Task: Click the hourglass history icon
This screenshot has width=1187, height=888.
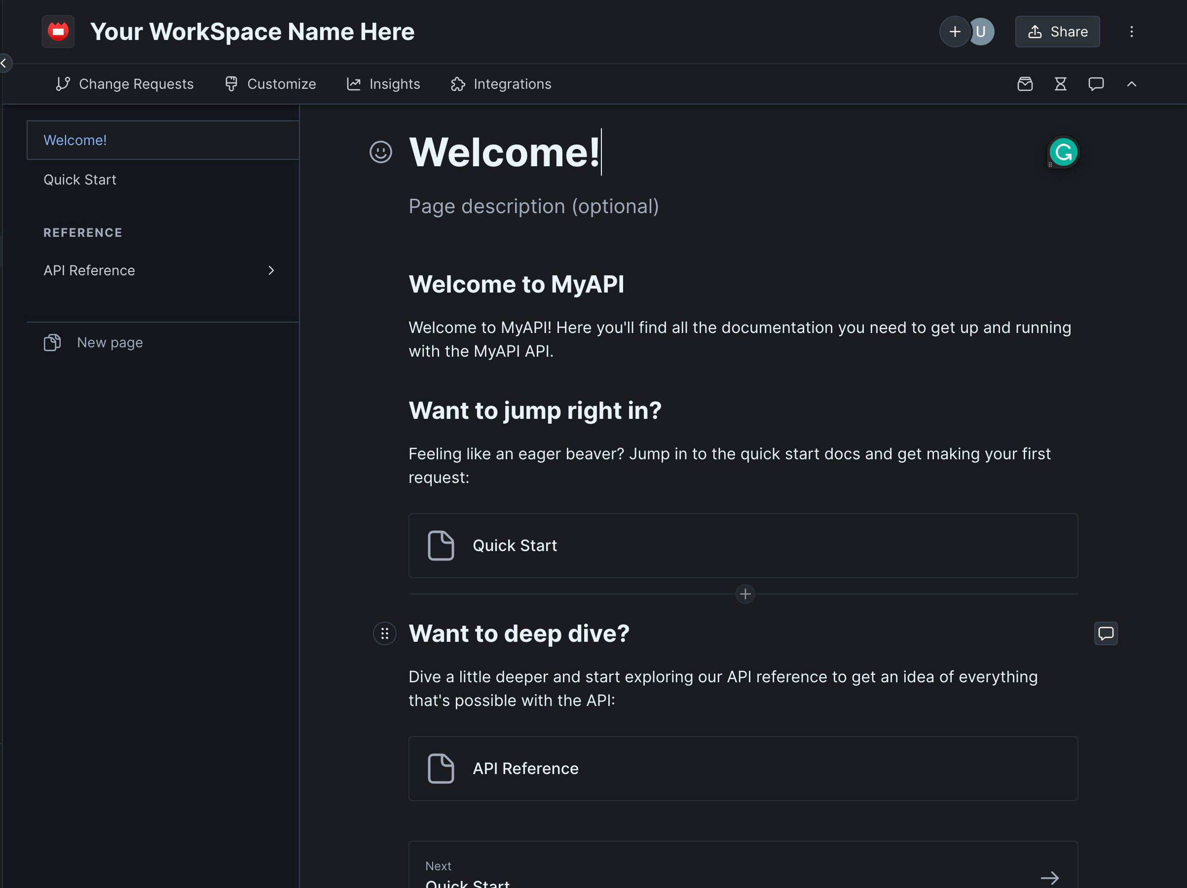Action: (x=1060, y=84)
